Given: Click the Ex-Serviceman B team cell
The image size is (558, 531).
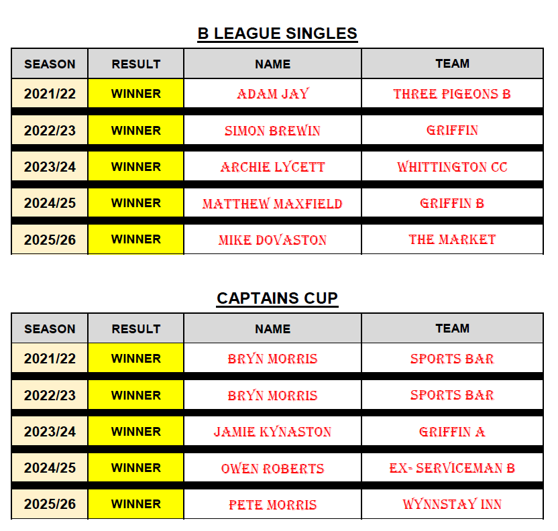Looking at the screenshot, I should coord(452,468).
